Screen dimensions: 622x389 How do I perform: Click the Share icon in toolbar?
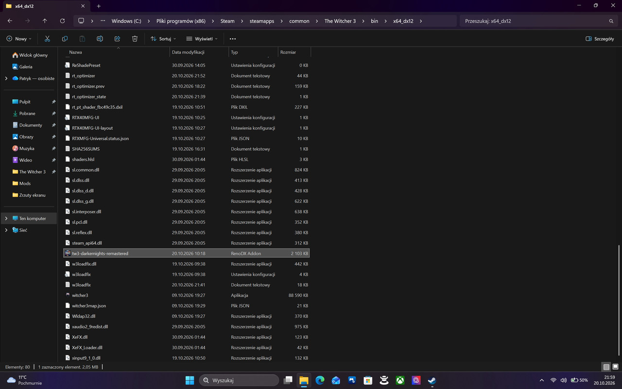click(x=117, y=38)
